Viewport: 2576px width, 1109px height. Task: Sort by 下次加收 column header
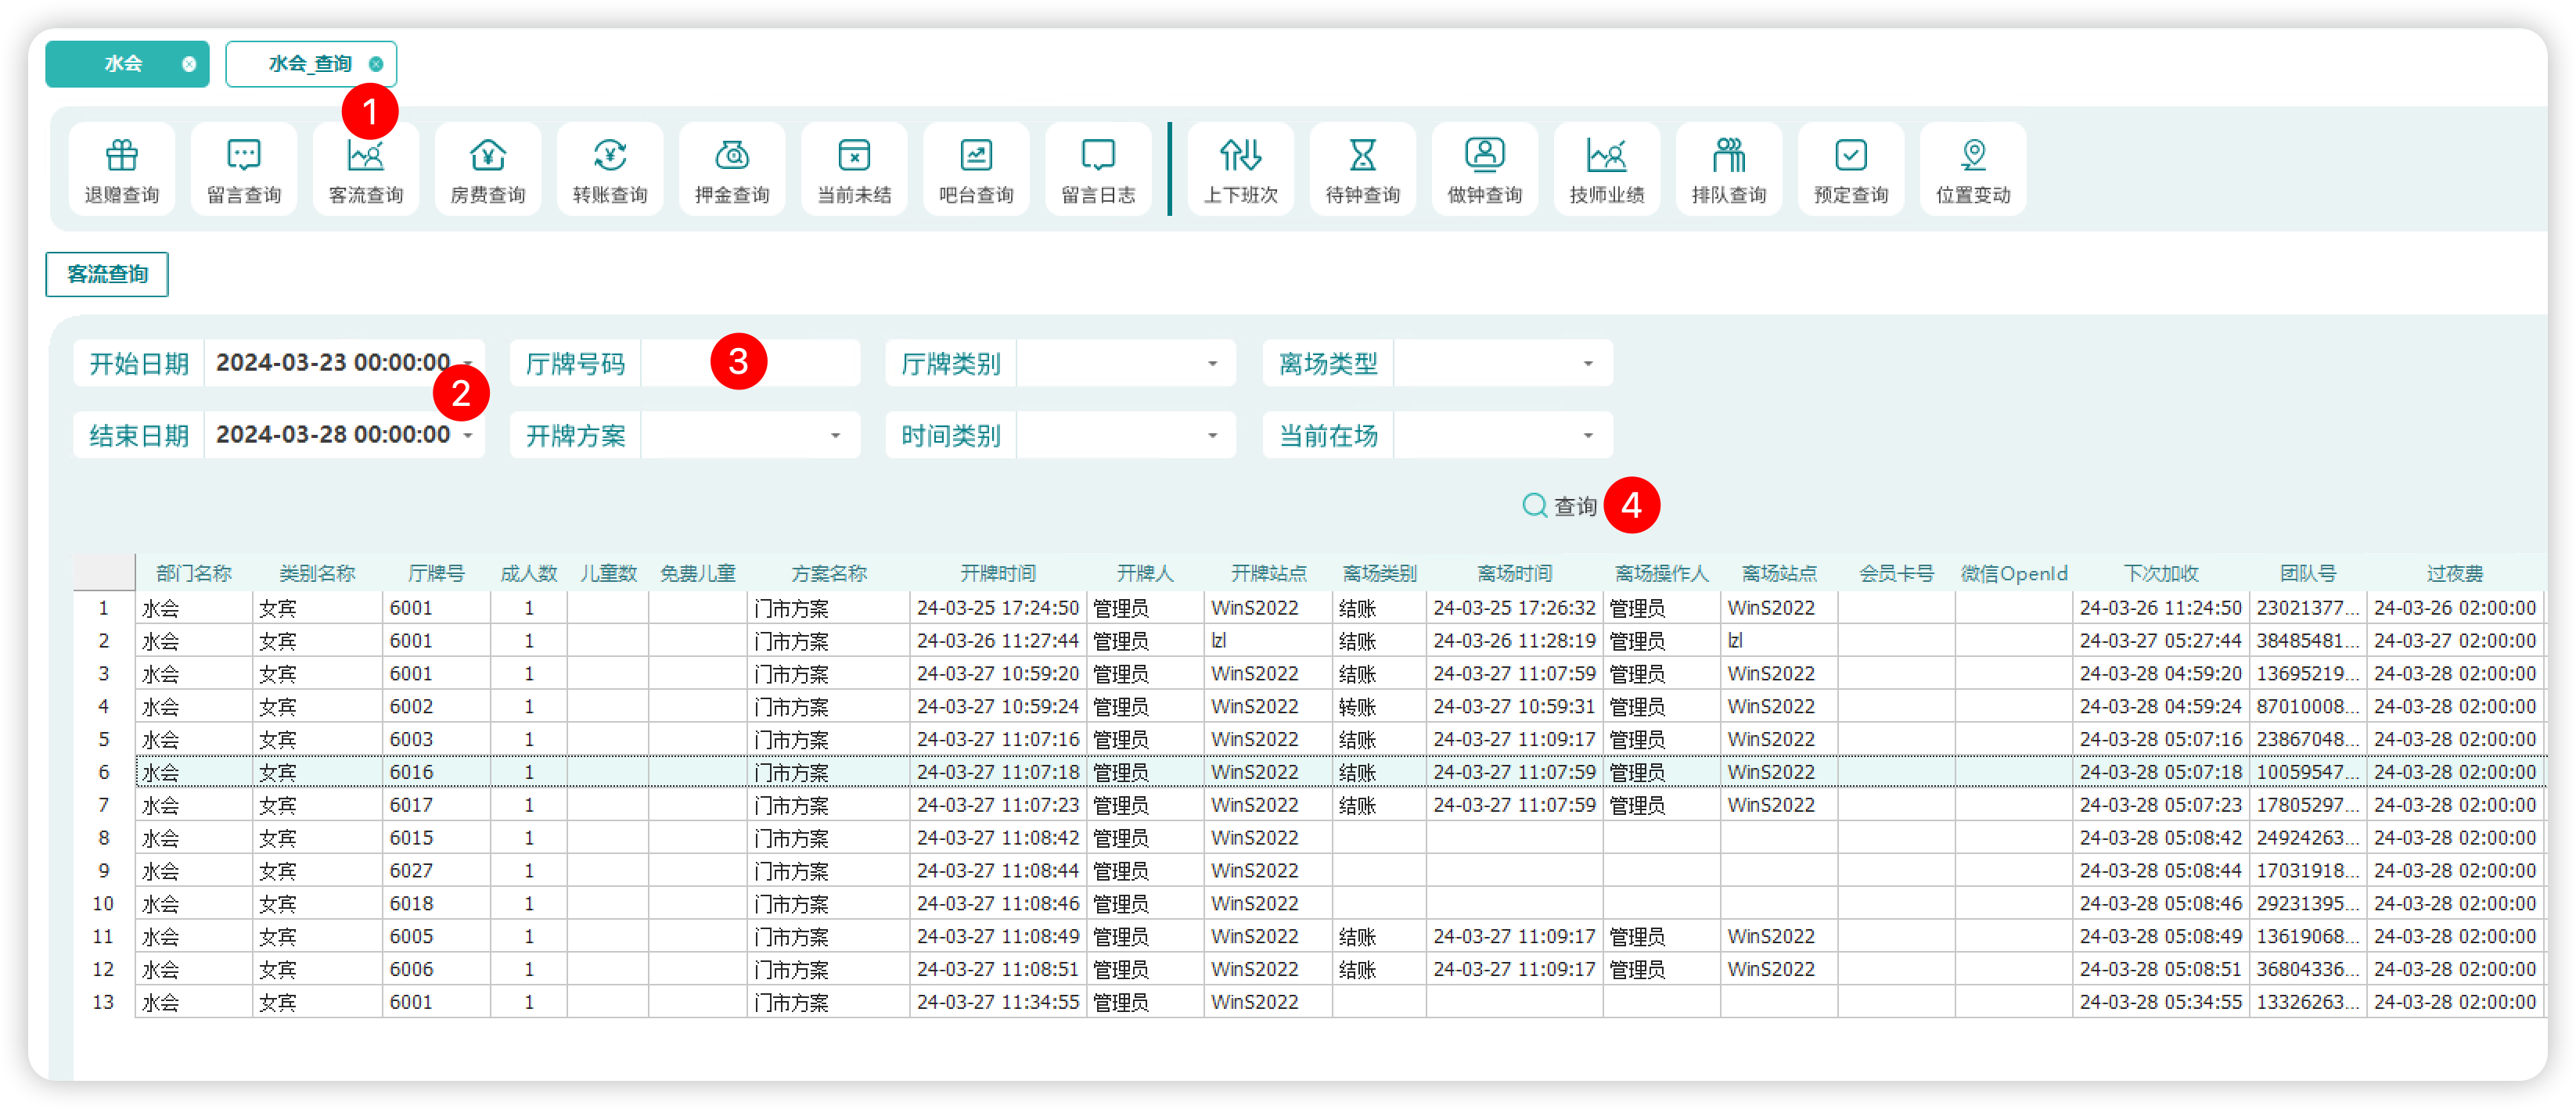2161,572
